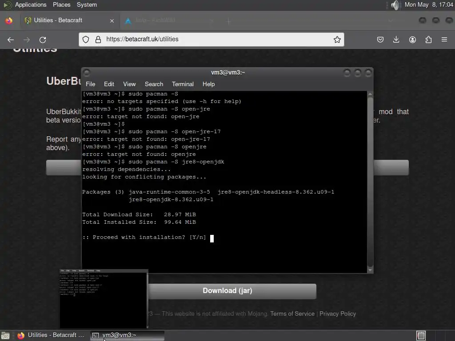Go back with Firefox back arrow

11,40
